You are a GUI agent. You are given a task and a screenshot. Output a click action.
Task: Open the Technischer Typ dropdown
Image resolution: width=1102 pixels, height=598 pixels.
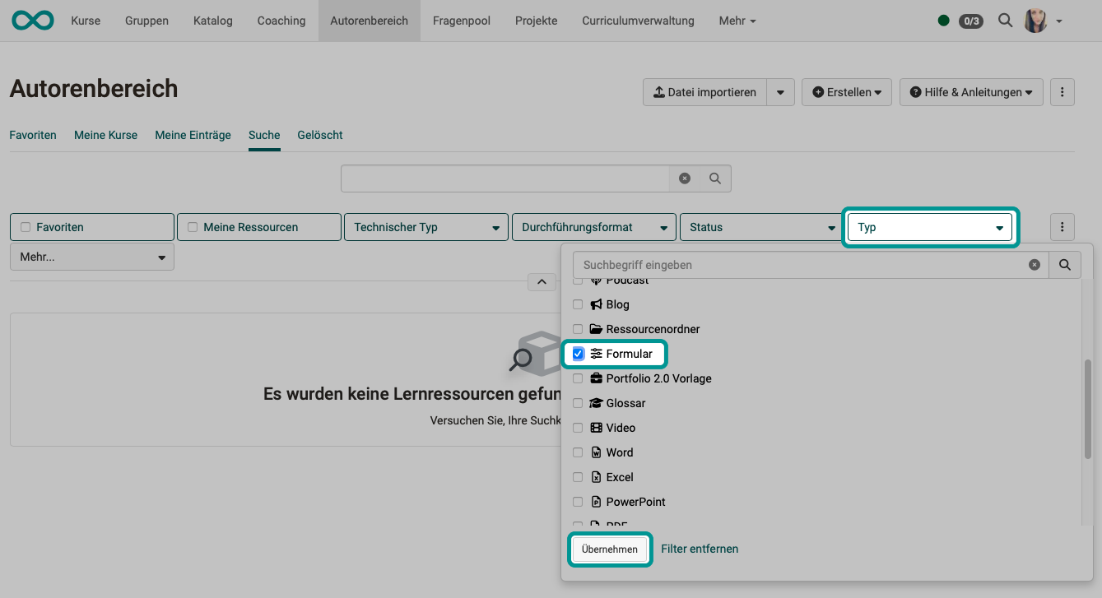coord(425,226)
